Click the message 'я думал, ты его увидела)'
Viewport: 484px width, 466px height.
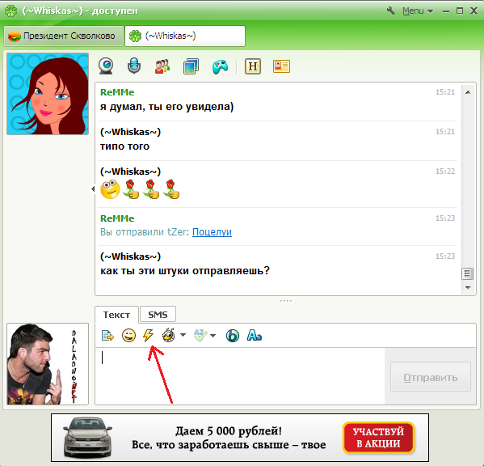pyautogui.click(x=167, y=107)
